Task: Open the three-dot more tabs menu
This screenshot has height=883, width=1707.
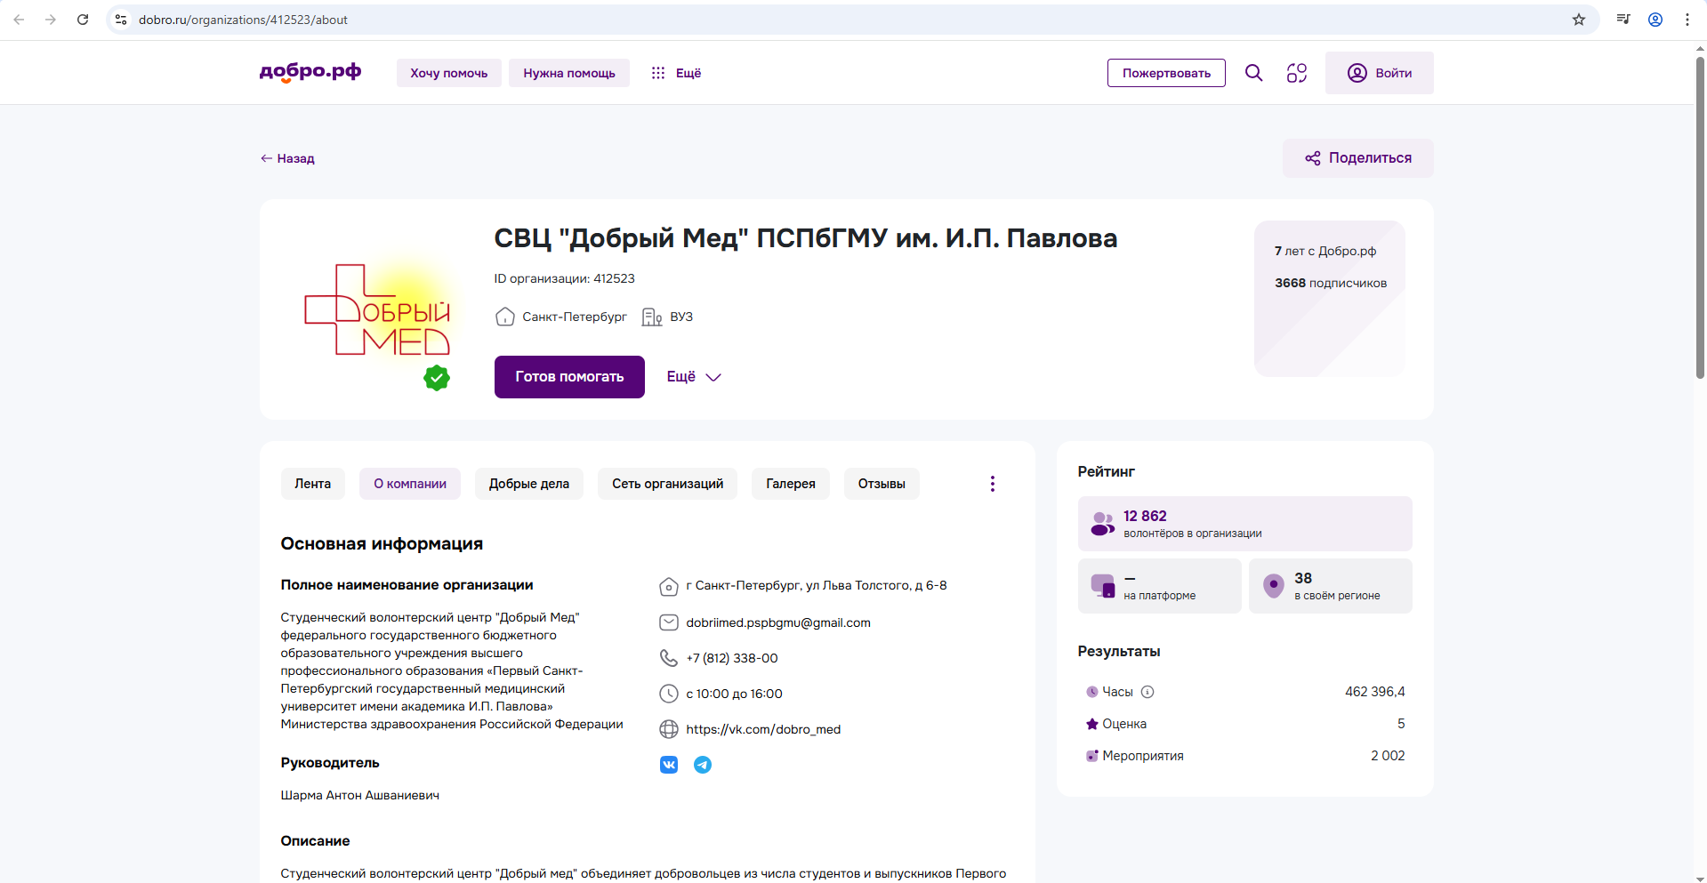Action: tap(993, 484)
